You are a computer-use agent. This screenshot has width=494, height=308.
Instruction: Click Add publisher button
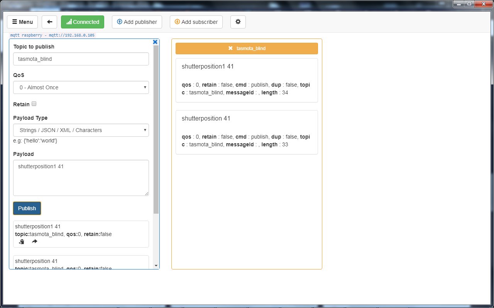coord(137,22)
